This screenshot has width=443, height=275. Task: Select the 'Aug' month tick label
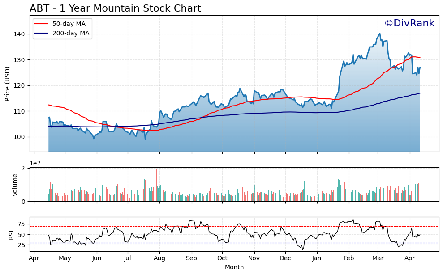click(159, 258)
